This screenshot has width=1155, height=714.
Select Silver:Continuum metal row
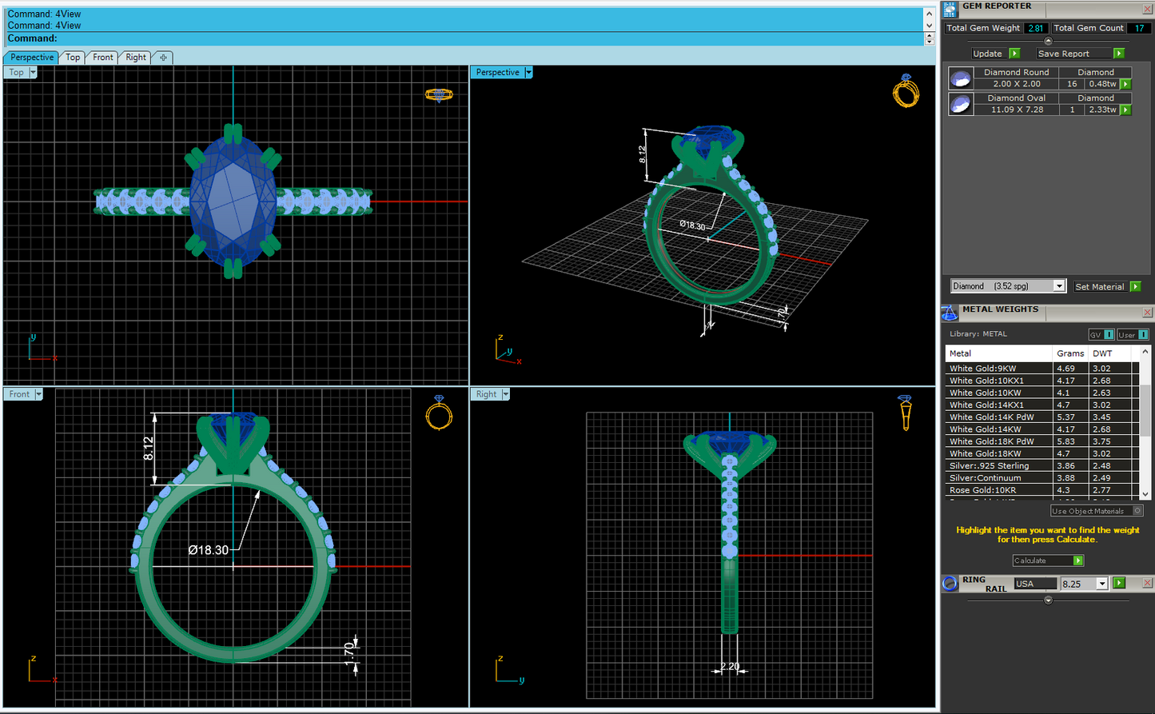pyautogui.click(x=1041, y=477)
